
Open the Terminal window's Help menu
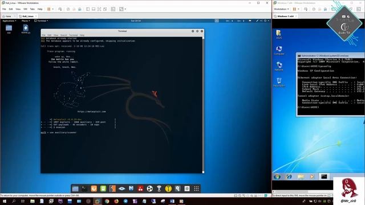tap(82, 35)
